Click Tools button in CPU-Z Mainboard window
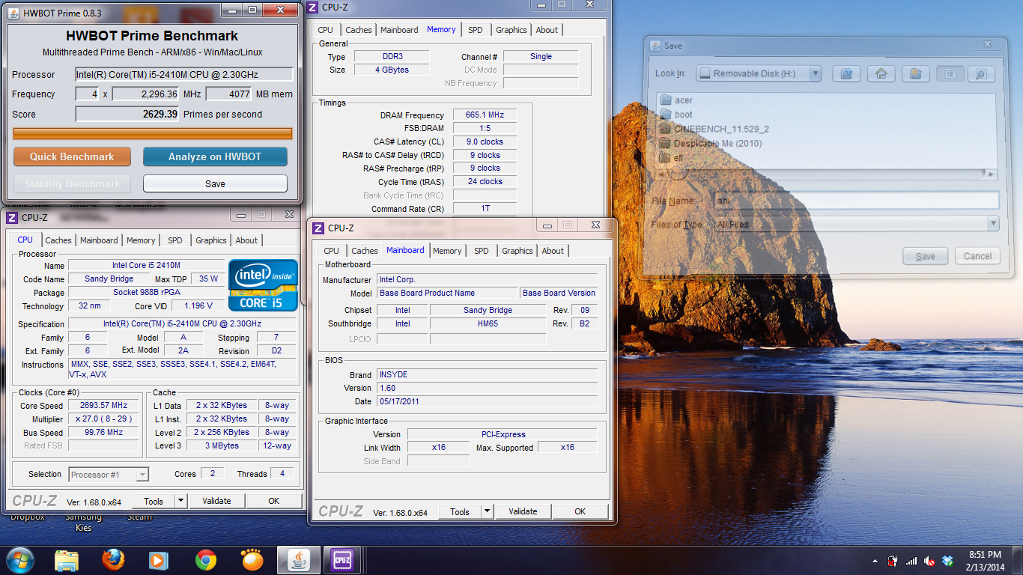 [x=460, y=511]
